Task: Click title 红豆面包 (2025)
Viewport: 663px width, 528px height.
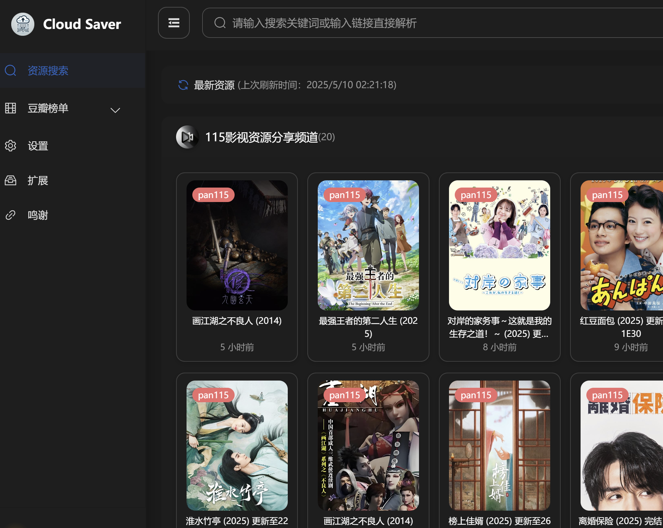Action: click(x=622, y=327)
